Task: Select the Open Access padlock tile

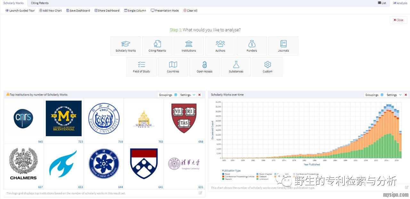Action: tap(204, 67)
